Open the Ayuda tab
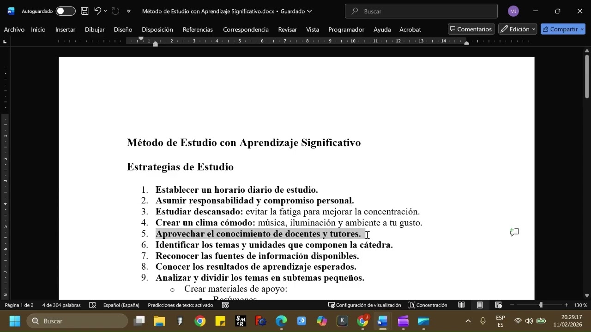This screenshot has height=332, width=591. (x=382, y=30)
